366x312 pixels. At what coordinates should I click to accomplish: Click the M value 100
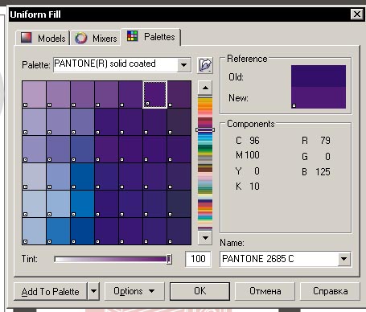tap(252, 155)
